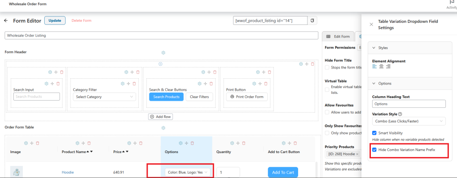The width and height of the screenshot is (457, 178).
Task: Show help for Variation Style
Action: (x=400, y=114)
